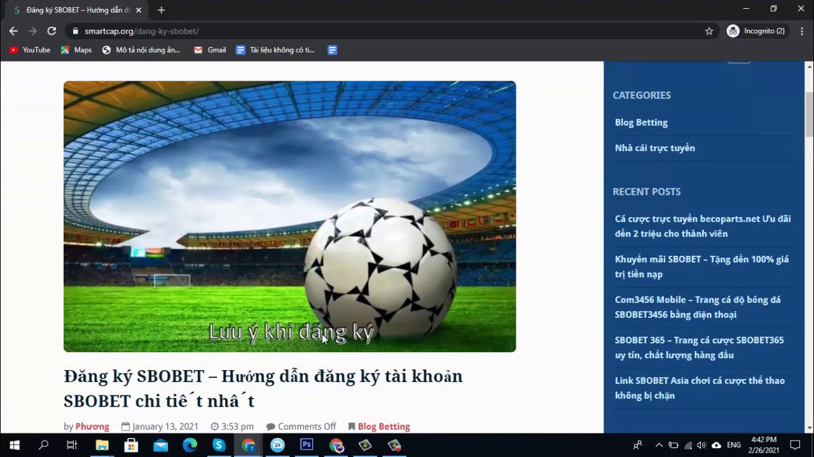Viewport: 814px width, 457px height.
Task: Click the address bar URL smartcap.org
Action: [x=141, y=30]
